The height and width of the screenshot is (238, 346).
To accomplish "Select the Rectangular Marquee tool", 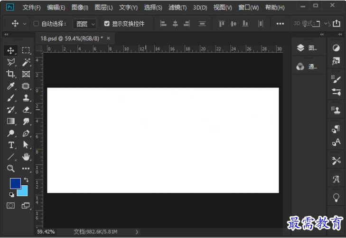I will pyautogui.click(x=26, y=50).
